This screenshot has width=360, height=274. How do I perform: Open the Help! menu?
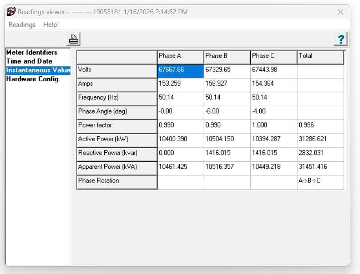[51, 24]
